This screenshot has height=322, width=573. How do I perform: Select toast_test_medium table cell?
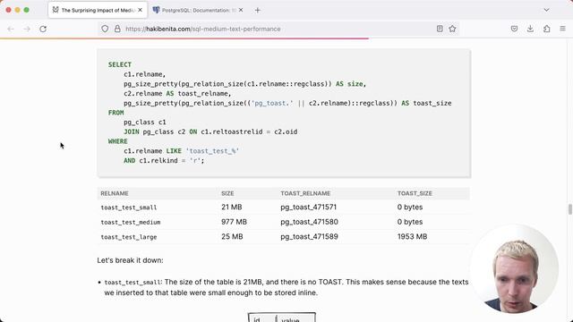131,222
